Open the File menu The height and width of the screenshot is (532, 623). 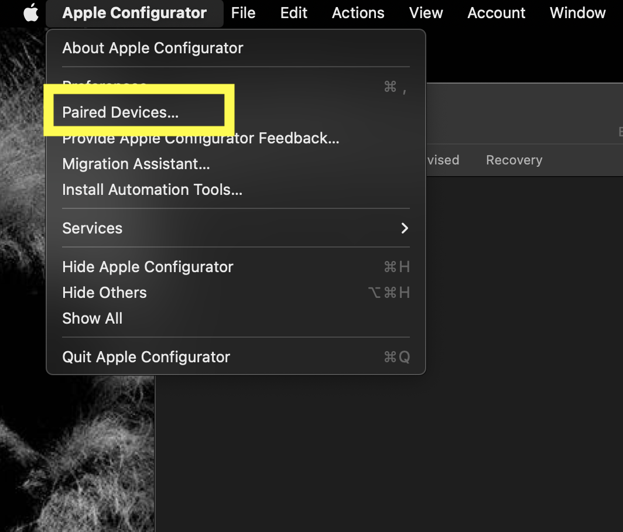coord(242,12)
